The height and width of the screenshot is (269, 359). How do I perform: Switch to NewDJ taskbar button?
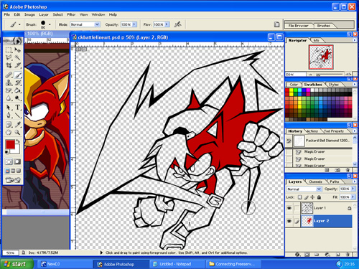click(65, 264)
